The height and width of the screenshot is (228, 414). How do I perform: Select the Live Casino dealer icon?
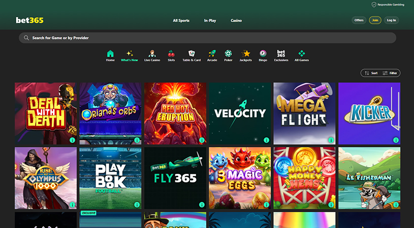pyautogui.click(x=152, y=54)
